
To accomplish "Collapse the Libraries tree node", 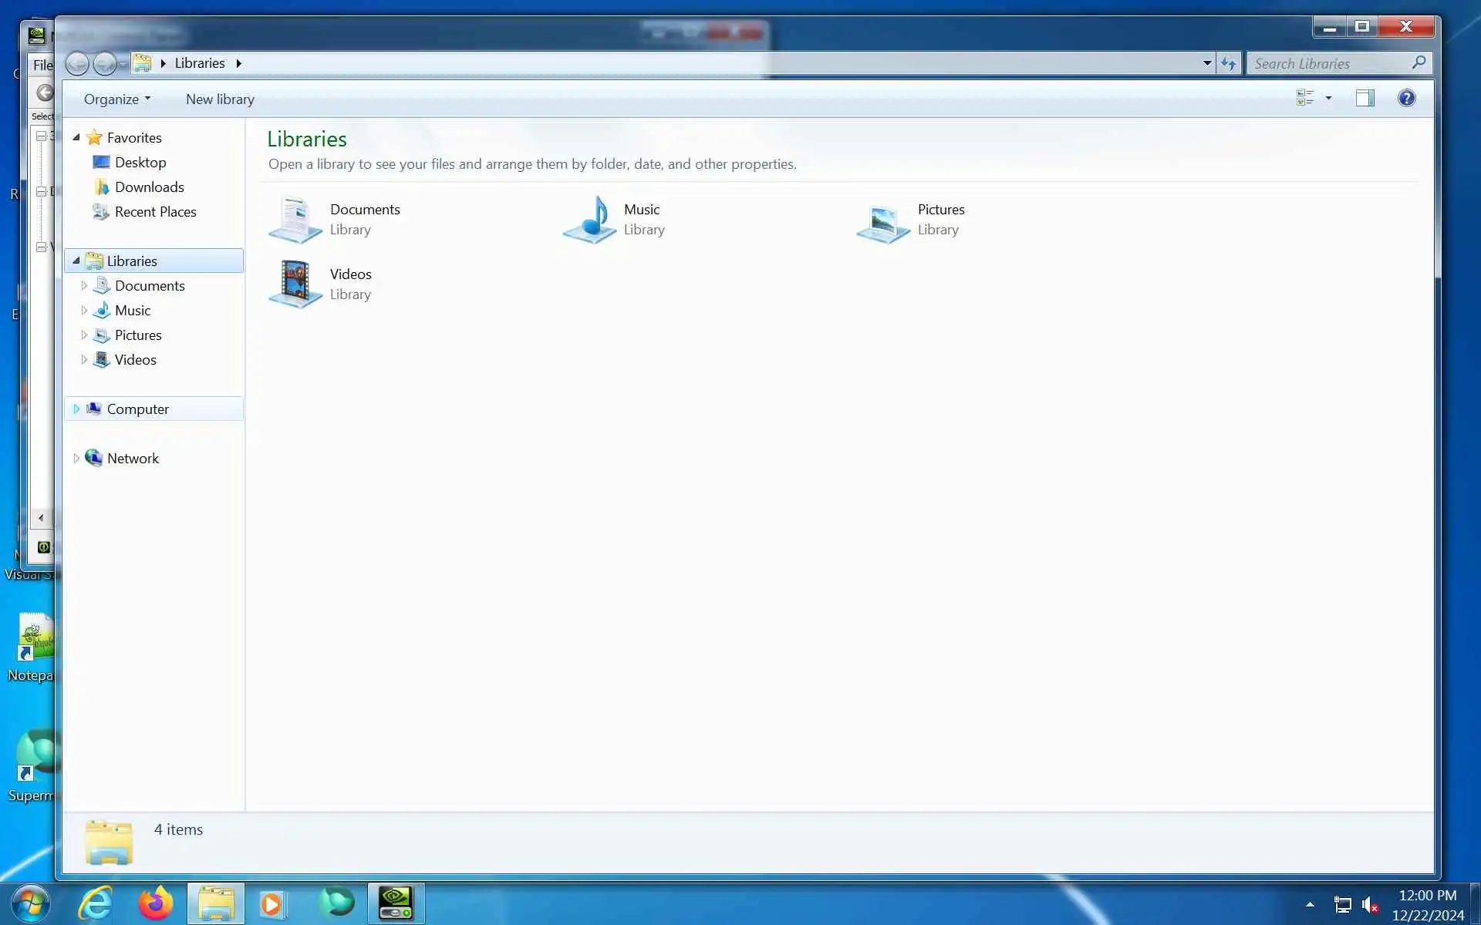I will coord(76,261).
